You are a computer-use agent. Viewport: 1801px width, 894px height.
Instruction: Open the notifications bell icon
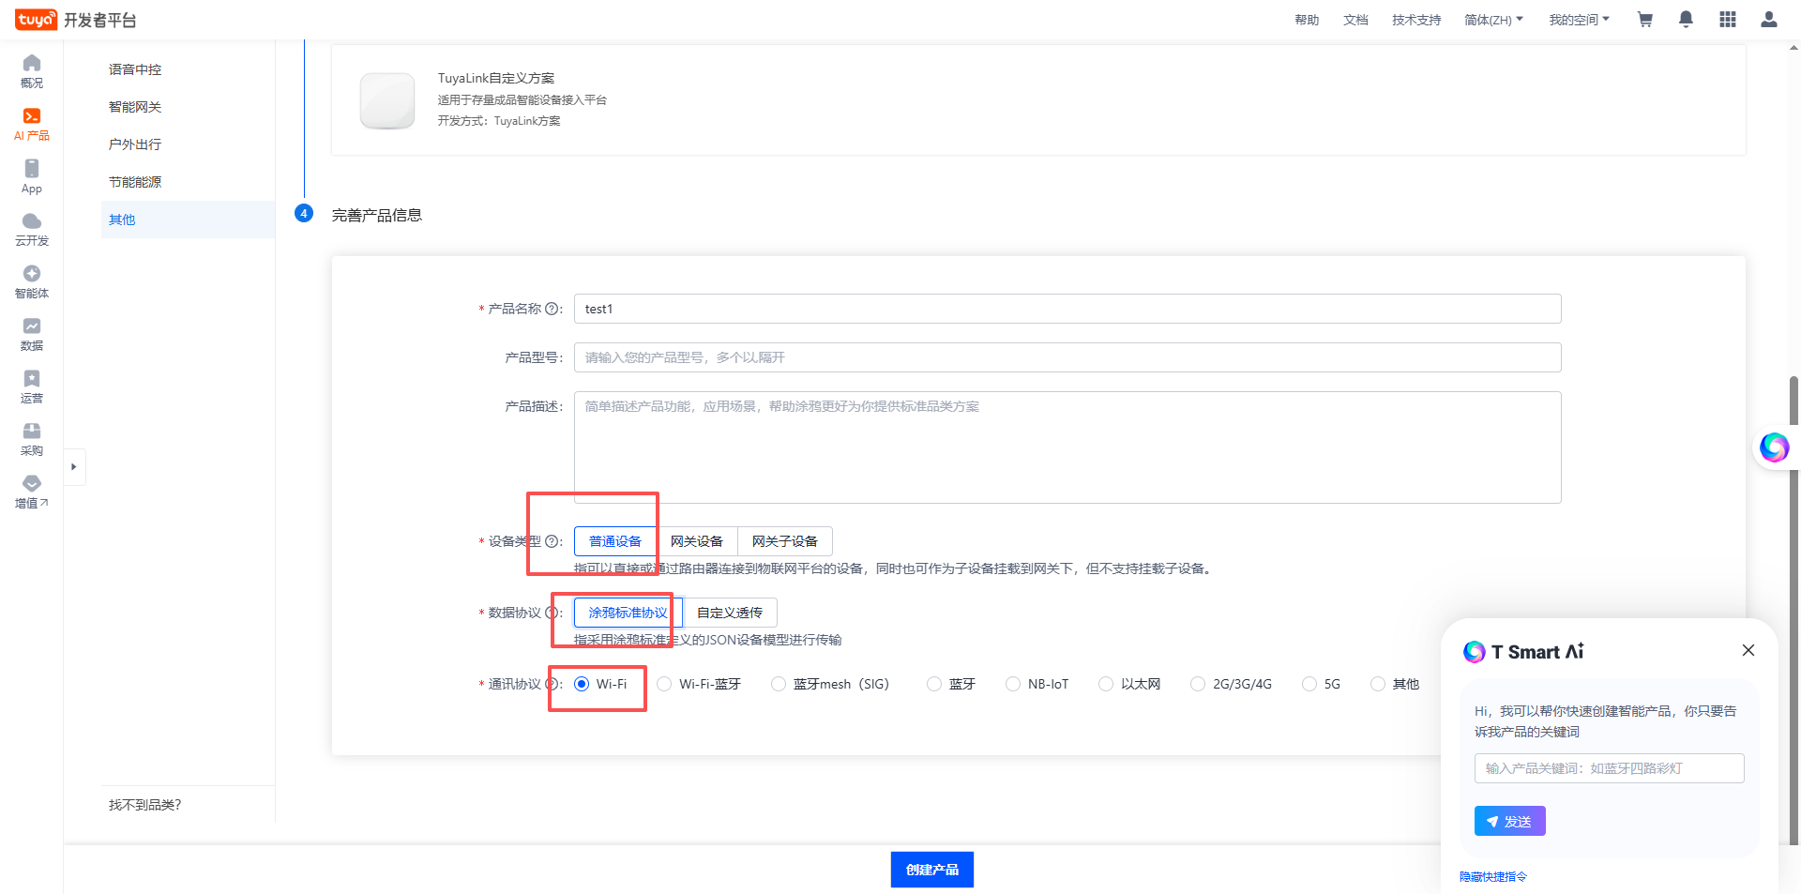click(x=1686, y=20)
